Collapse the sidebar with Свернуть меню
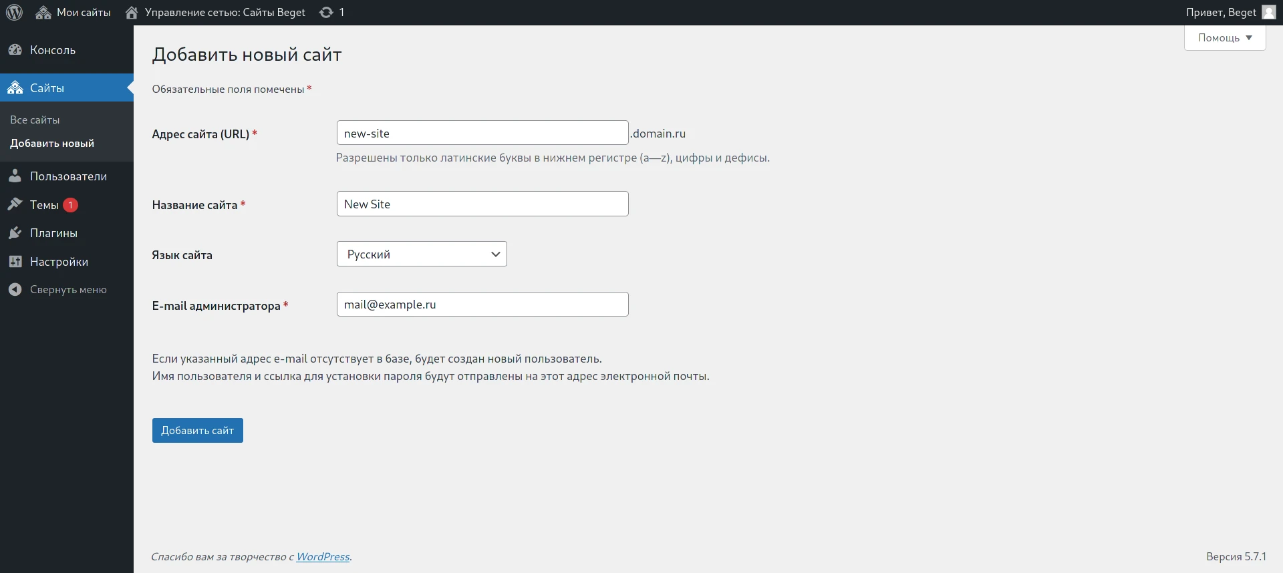The image size is (1283, 573). pos(67,290)
